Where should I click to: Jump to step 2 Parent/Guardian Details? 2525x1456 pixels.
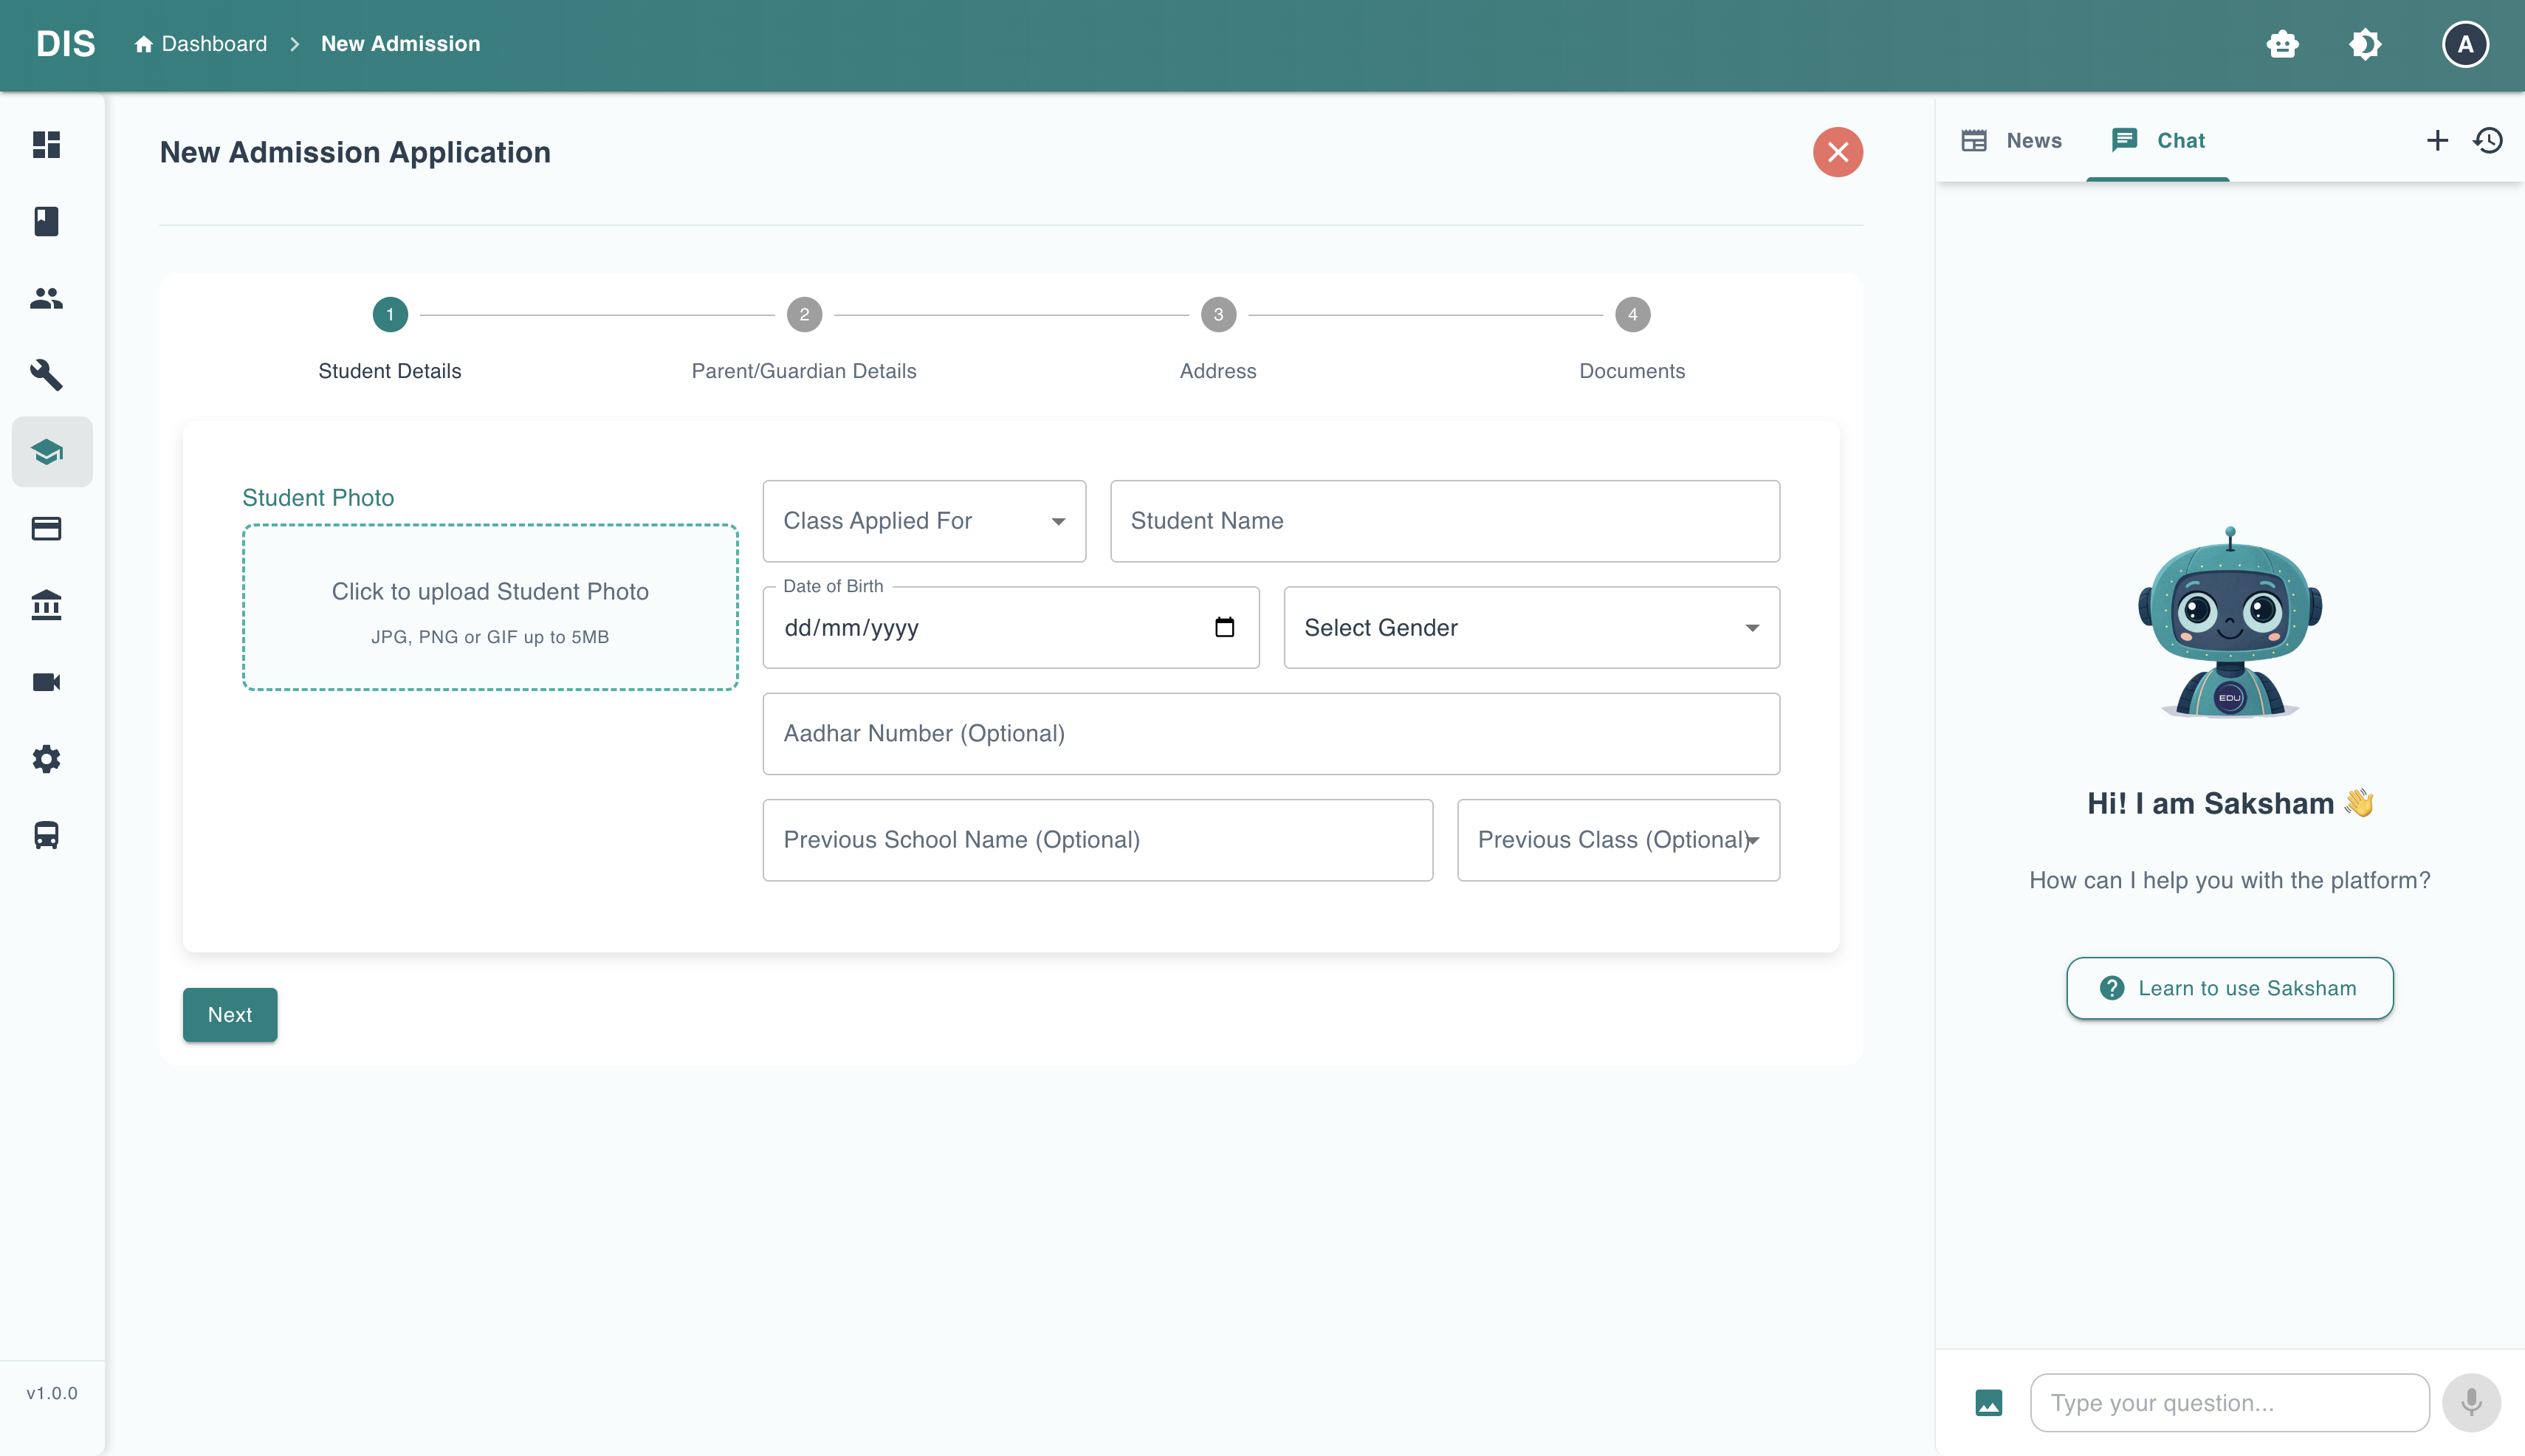pos(803,315)
